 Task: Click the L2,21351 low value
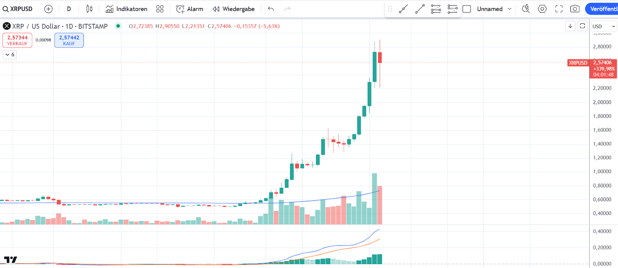tap(193, 26)
